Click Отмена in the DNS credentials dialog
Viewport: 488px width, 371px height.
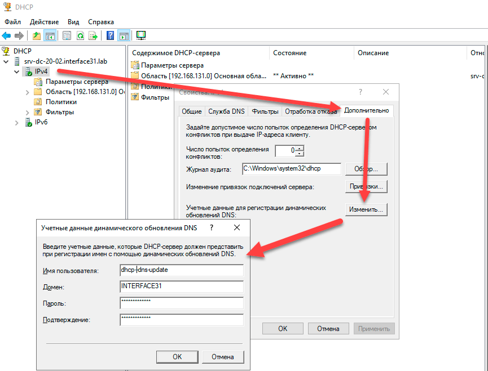pyautogui.click(x=223, y=357)
